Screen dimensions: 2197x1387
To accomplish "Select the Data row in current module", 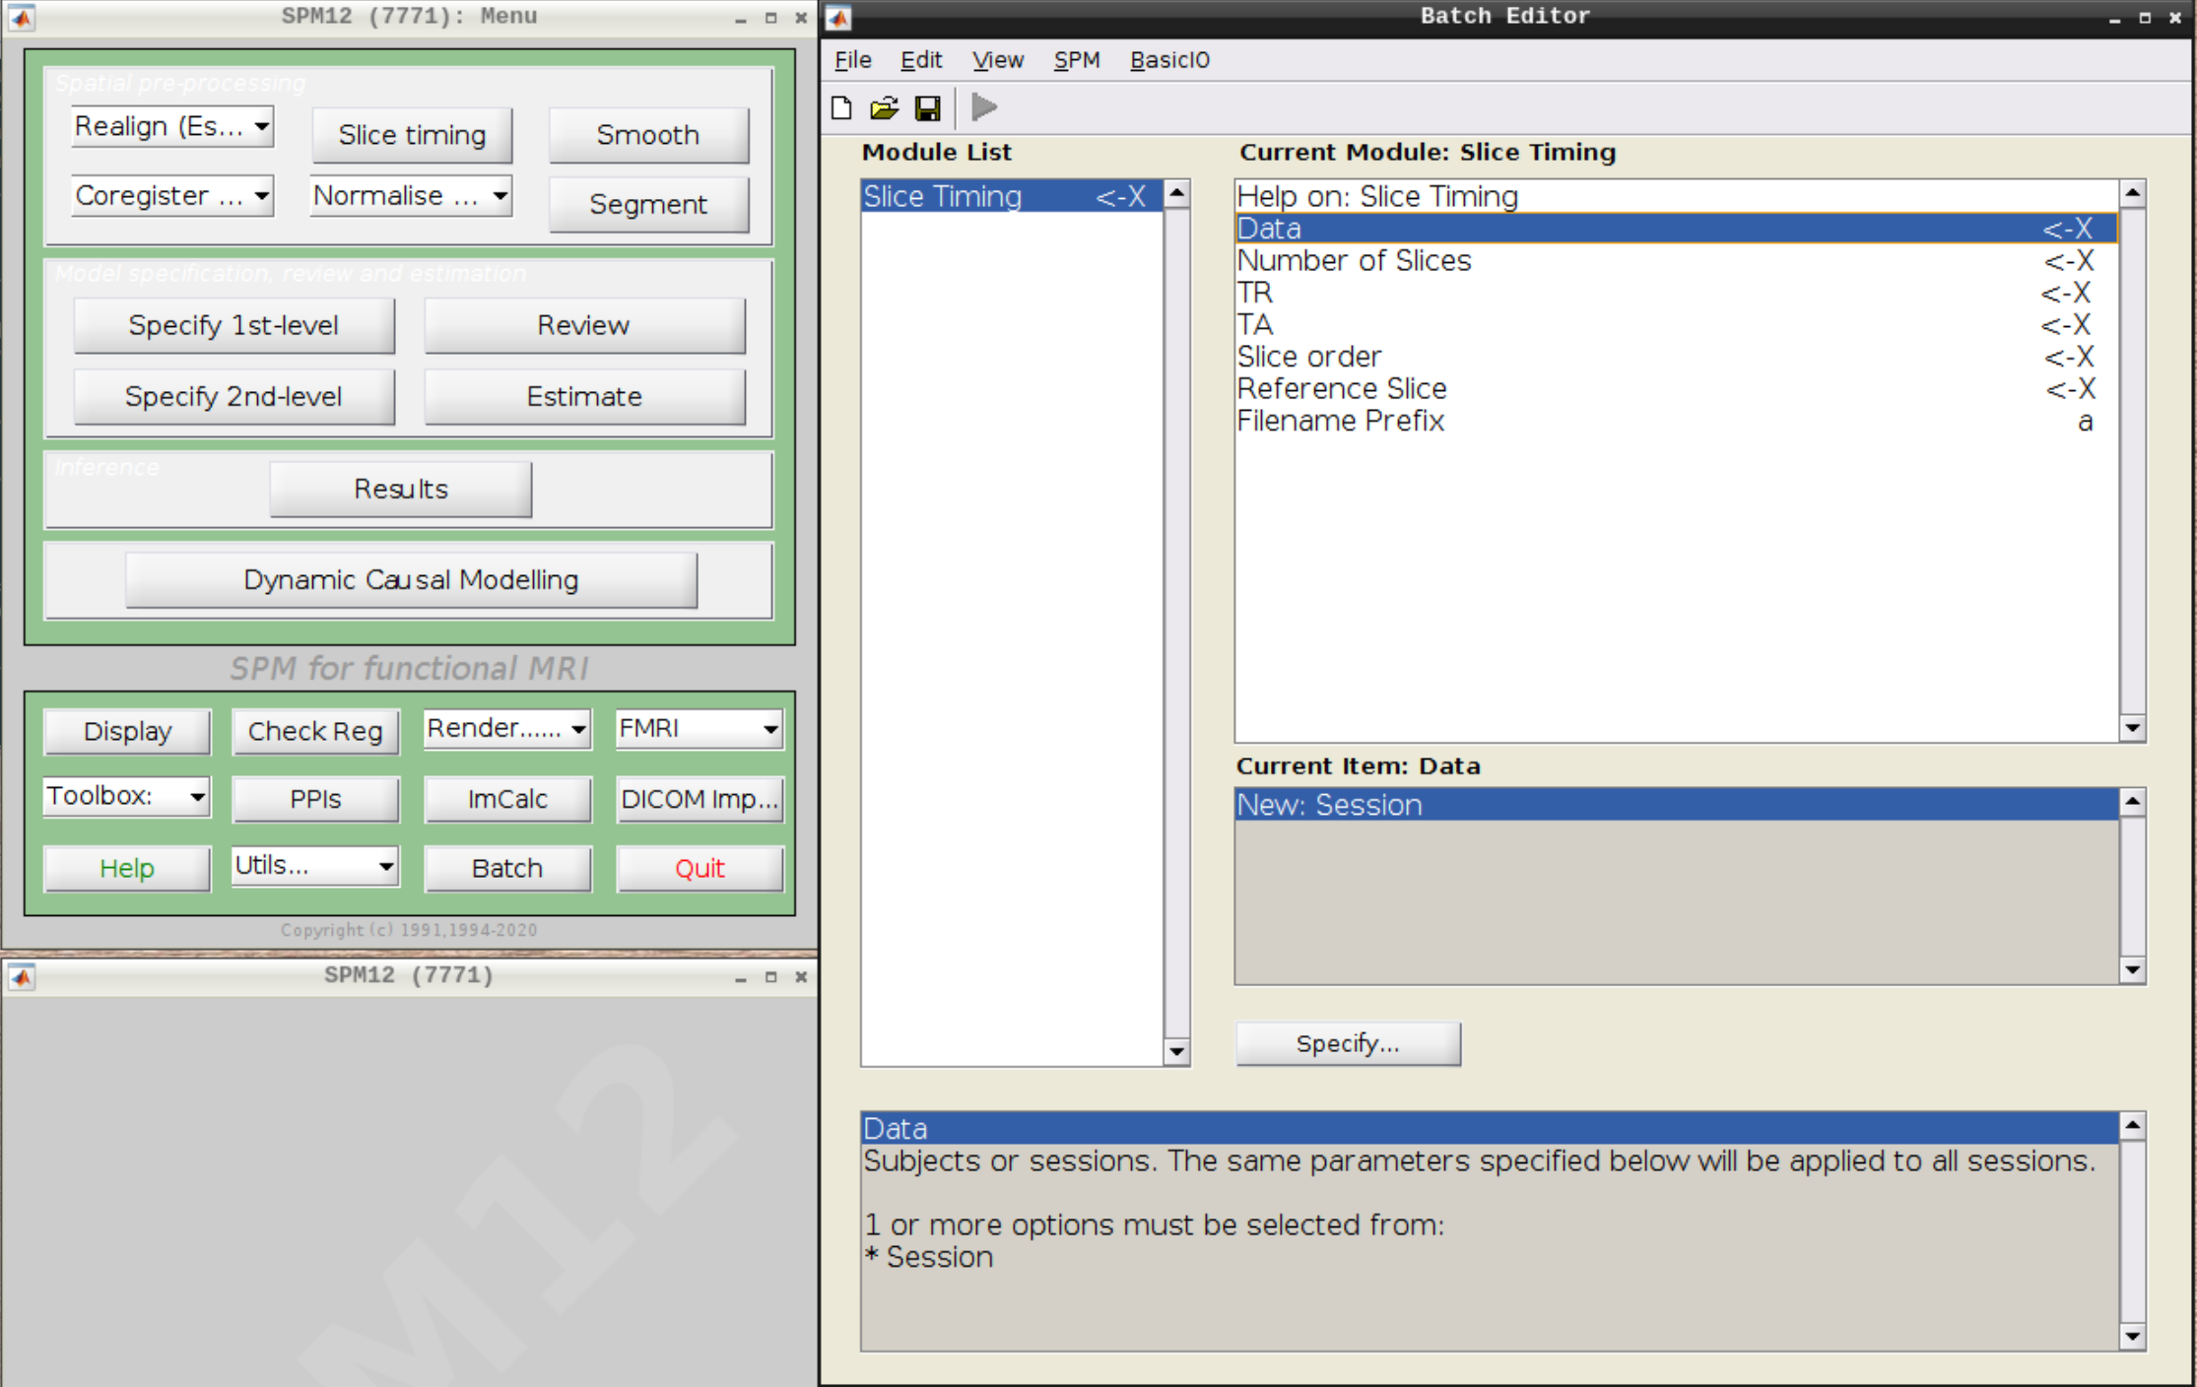I will click(x=1676, y=229).
